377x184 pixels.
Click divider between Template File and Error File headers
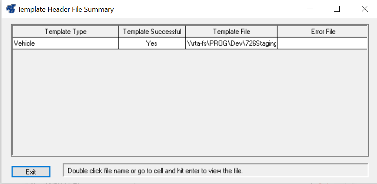[277, 31]
